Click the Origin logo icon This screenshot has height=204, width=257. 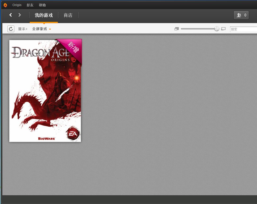click(x=5, y=5)
